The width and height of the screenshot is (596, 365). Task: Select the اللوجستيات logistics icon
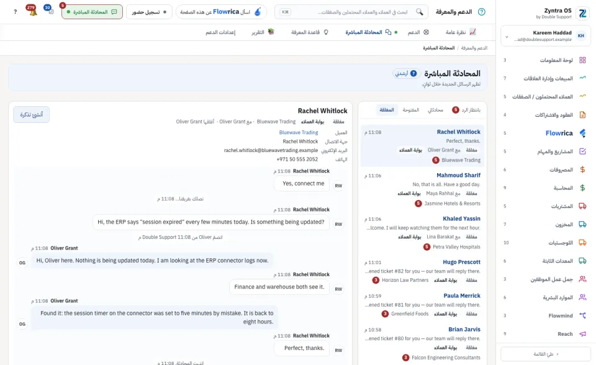[582, 243]
